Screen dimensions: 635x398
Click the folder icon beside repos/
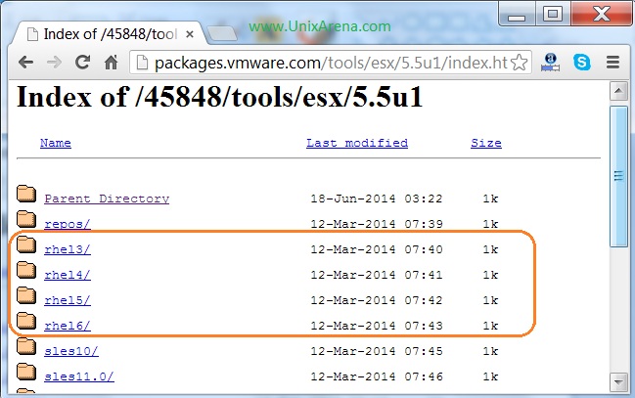[26, 219]
